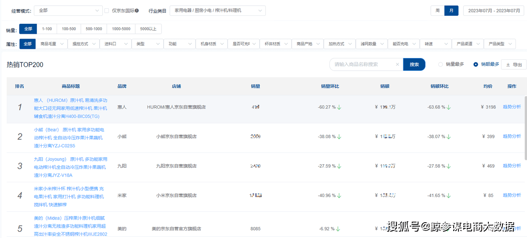Click the 销额环比 column header

(439, 87)
